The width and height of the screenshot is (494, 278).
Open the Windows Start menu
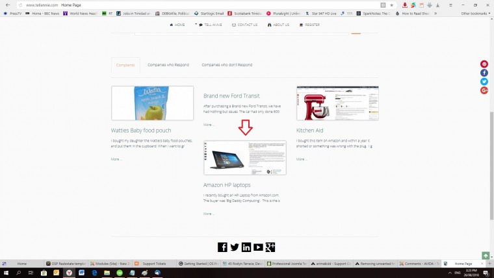tap(6, 273)
